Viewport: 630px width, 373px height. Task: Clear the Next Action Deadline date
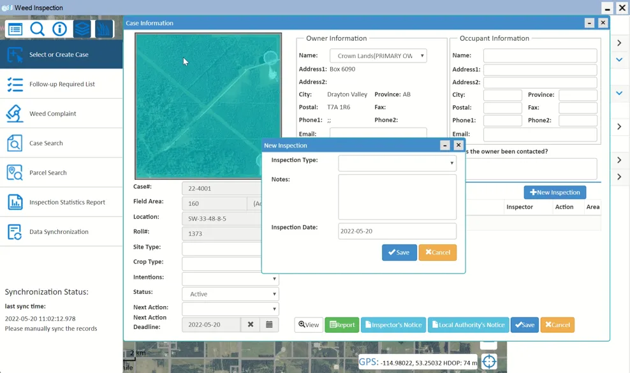(251, 325)
